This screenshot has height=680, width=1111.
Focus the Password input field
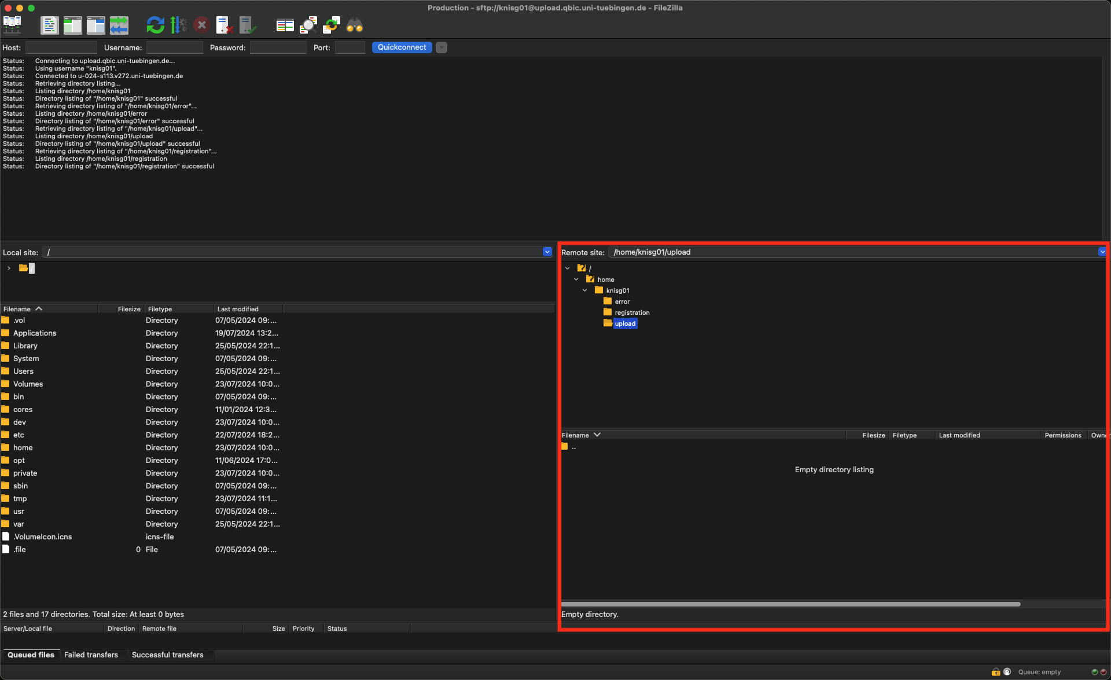coord(278,47)
